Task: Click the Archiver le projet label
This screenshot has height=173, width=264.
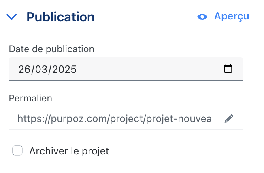Action: 69,151
